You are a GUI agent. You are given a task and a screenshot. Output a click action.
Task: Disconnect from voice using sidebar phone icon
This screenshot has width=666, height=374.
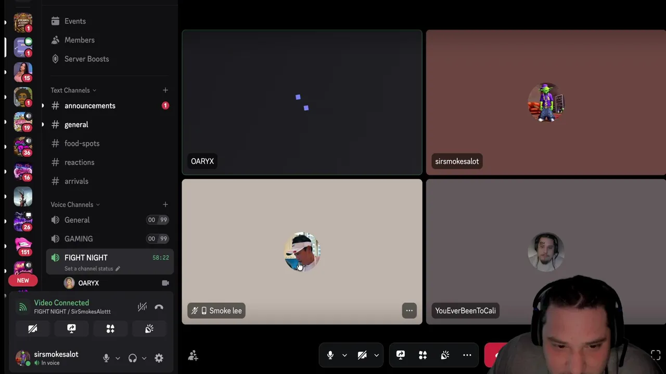click(x=159, y=307)
